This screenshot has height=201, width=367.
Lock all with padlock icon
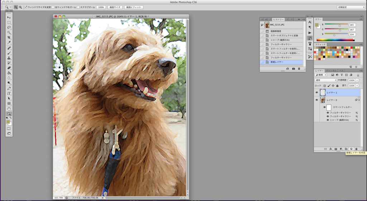pos(337,86)
